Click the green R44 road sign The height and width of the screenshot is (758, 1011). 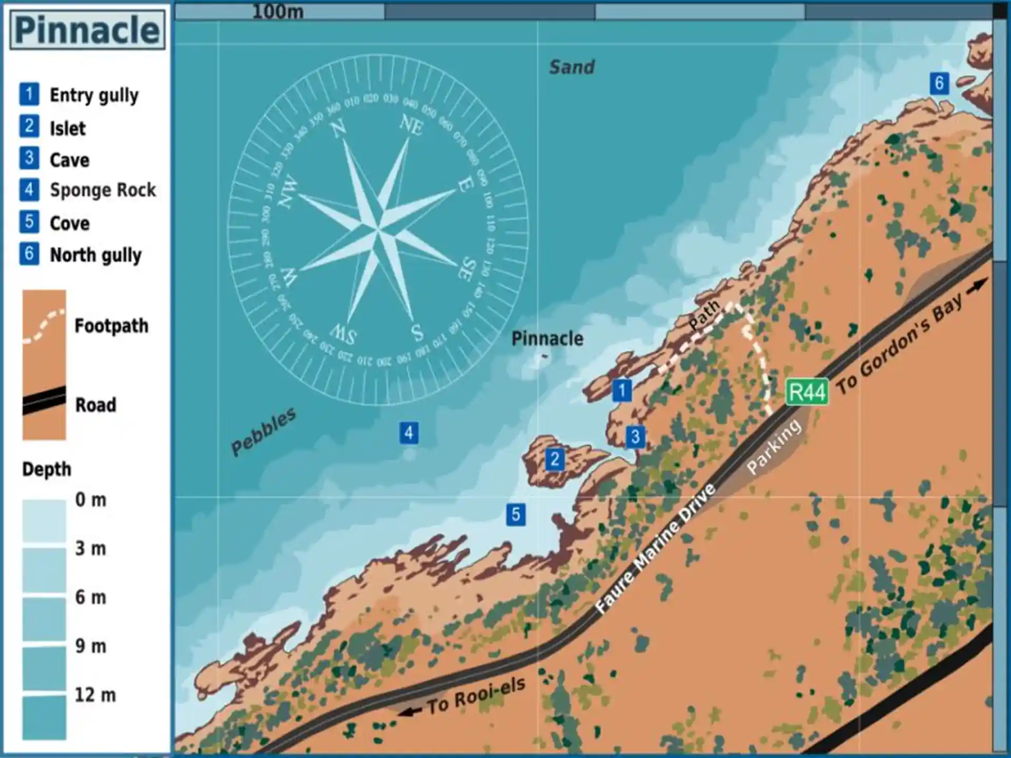coord(807,392)
